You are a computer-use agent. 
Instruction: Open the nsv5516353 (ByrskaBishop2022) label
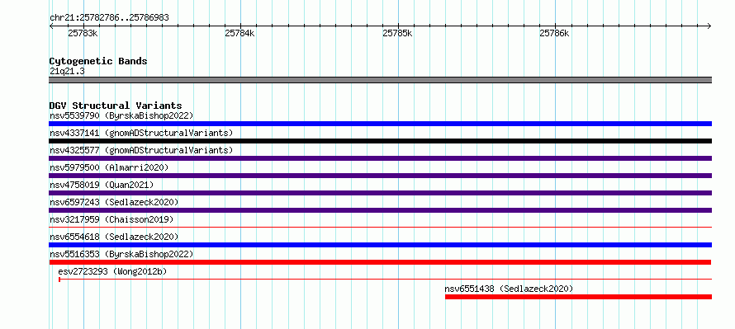coord(121,254)
